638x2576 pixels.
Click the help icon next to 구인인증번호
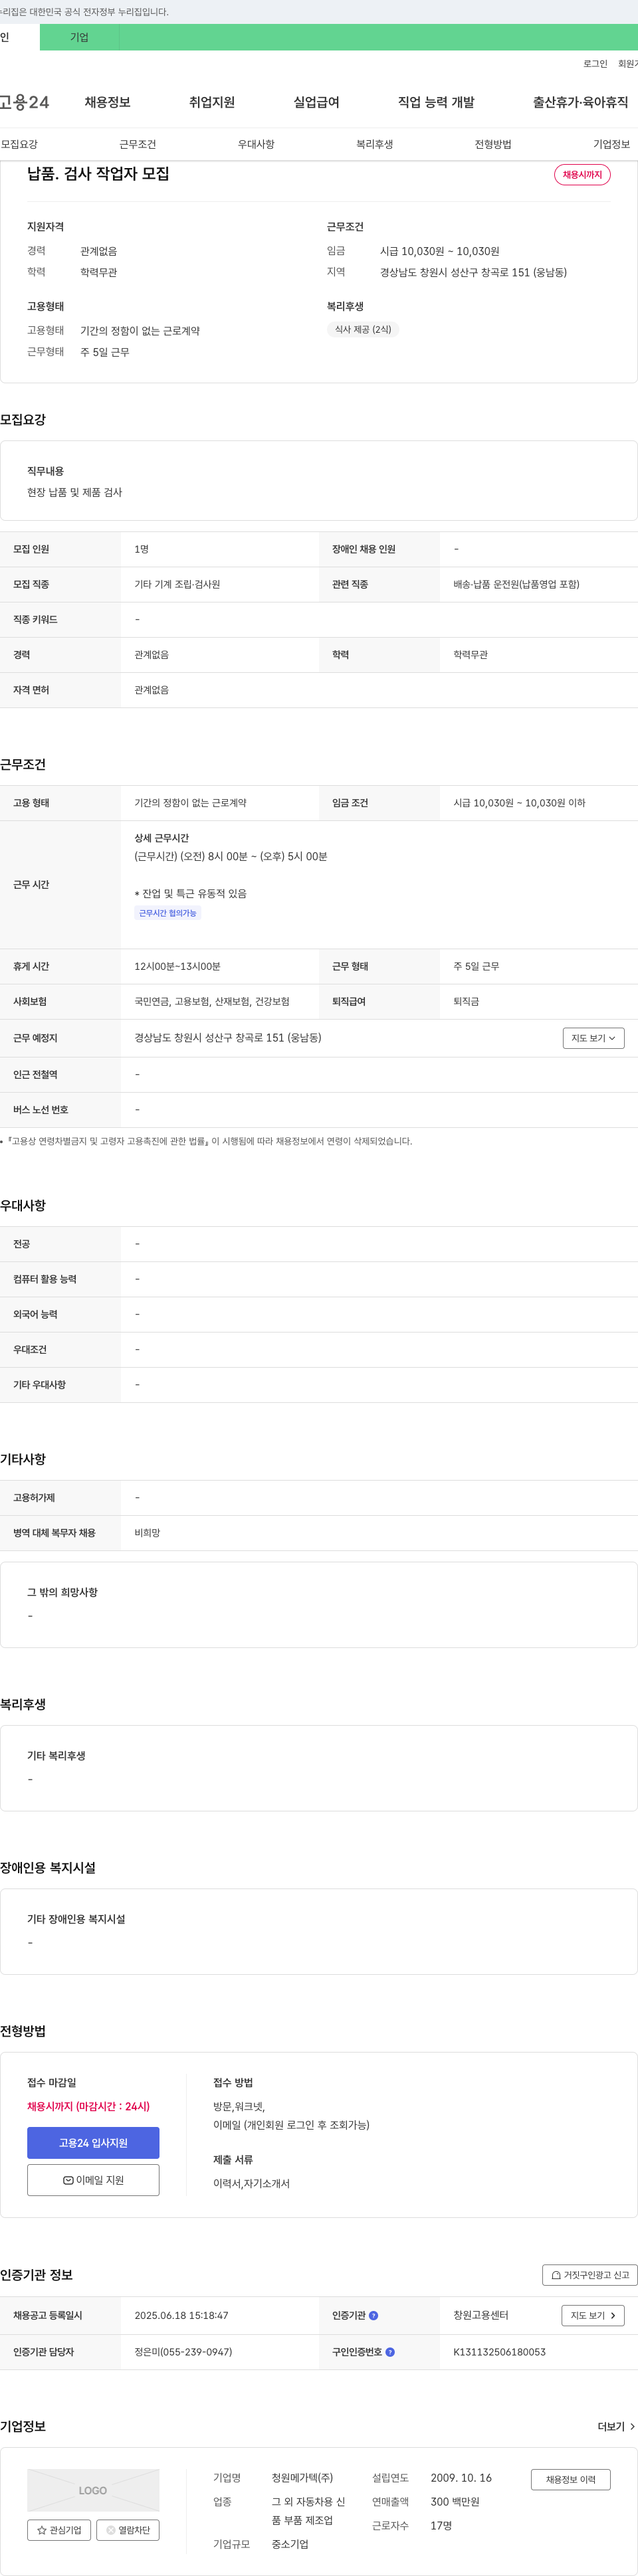pos(390,2352)
